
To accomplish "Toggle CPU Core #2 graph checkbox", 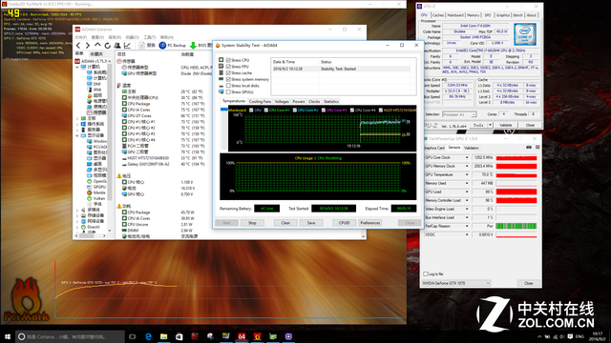I will point(295,111).
